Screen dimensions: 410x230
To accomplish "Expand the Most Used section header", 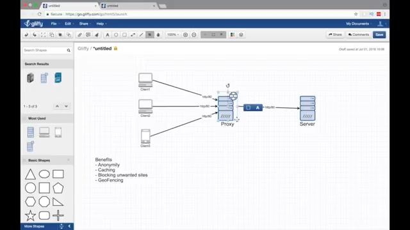I will tap(47, 118).
